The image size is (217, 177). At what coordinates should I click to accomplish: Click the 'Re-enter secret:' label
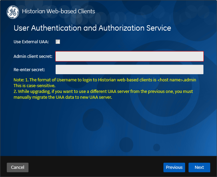(29, 69)
